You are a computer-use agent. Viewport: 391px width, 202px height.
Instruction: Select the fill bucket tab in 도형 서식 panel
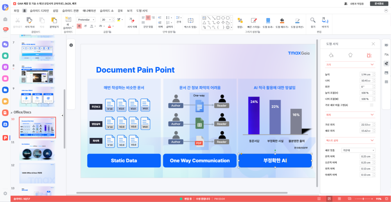(x=331, y=55)
